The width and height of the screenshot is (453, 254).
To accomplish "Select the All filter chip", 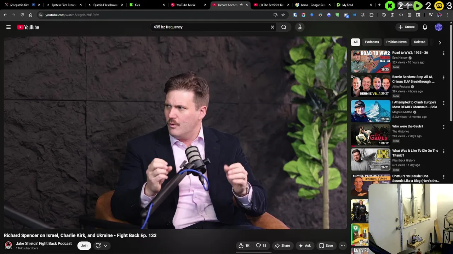I will [355, 42].
